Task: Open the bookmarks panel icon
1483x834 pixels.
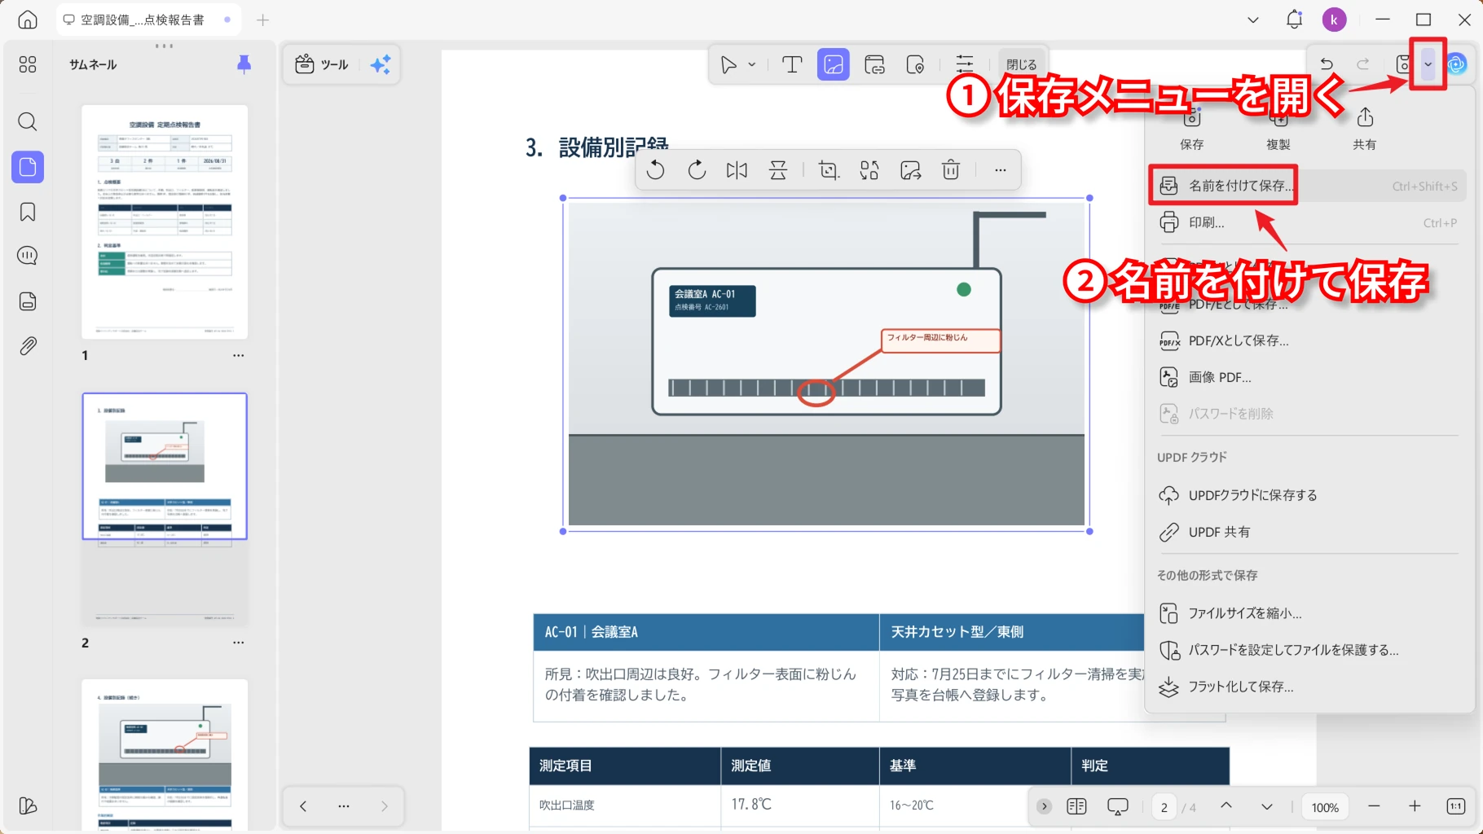Action: (28, 213)
